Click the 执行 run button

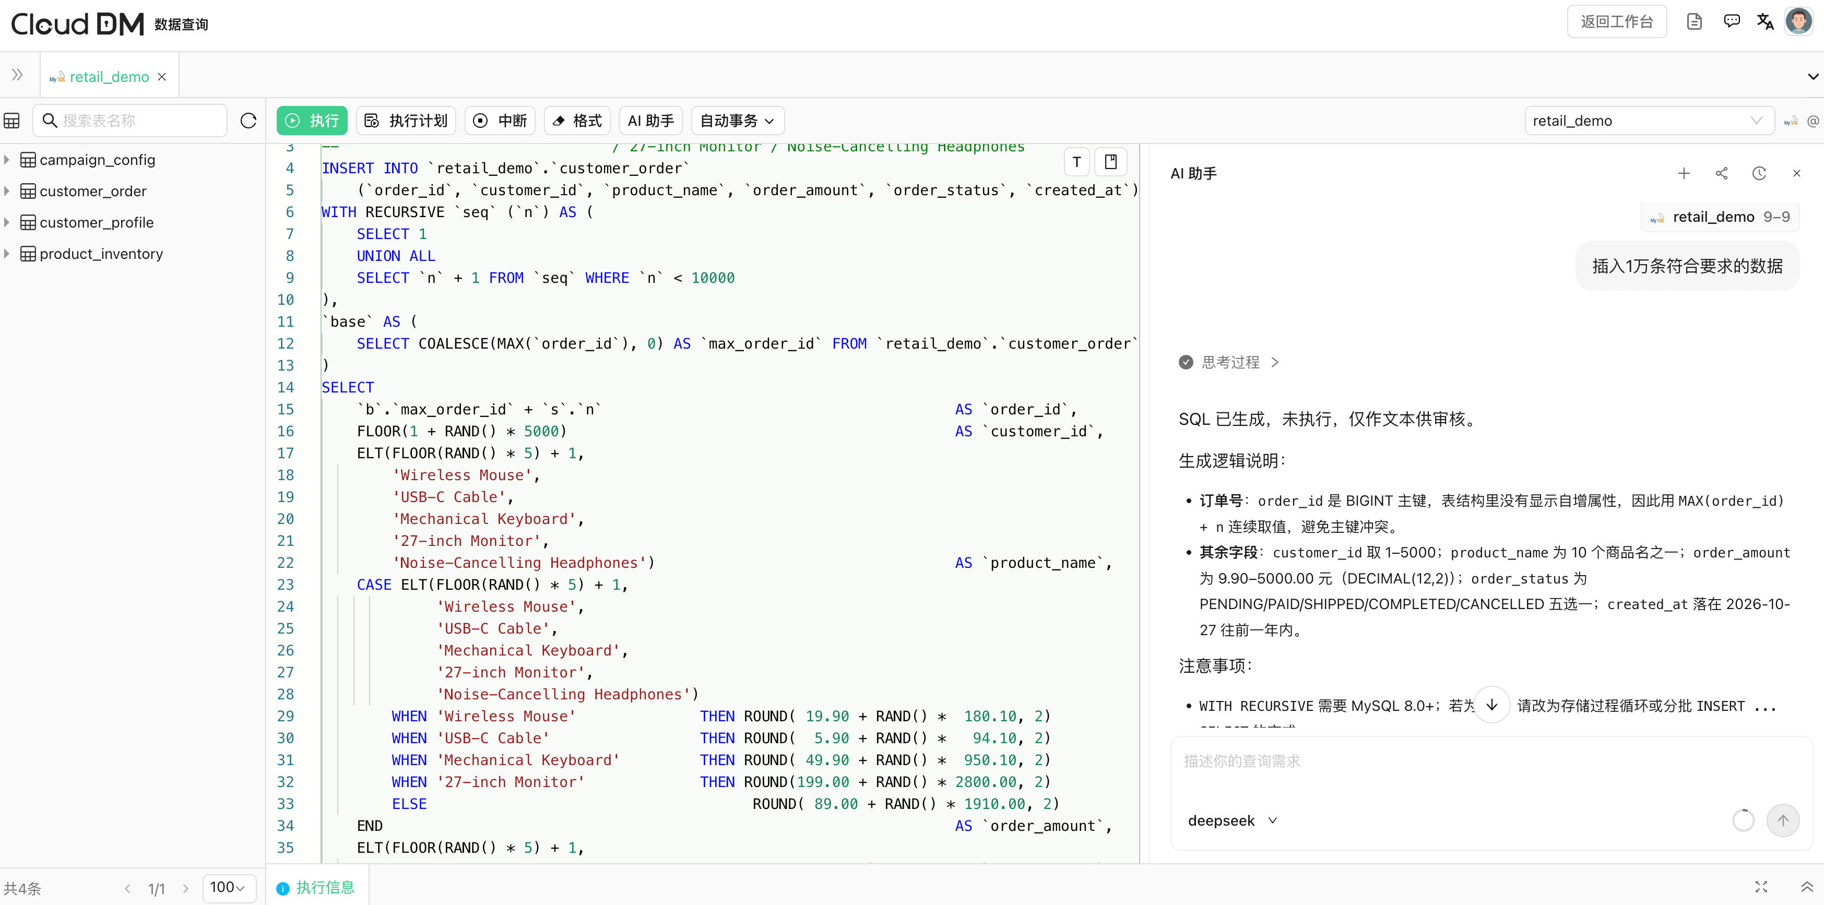pos(312,121)
